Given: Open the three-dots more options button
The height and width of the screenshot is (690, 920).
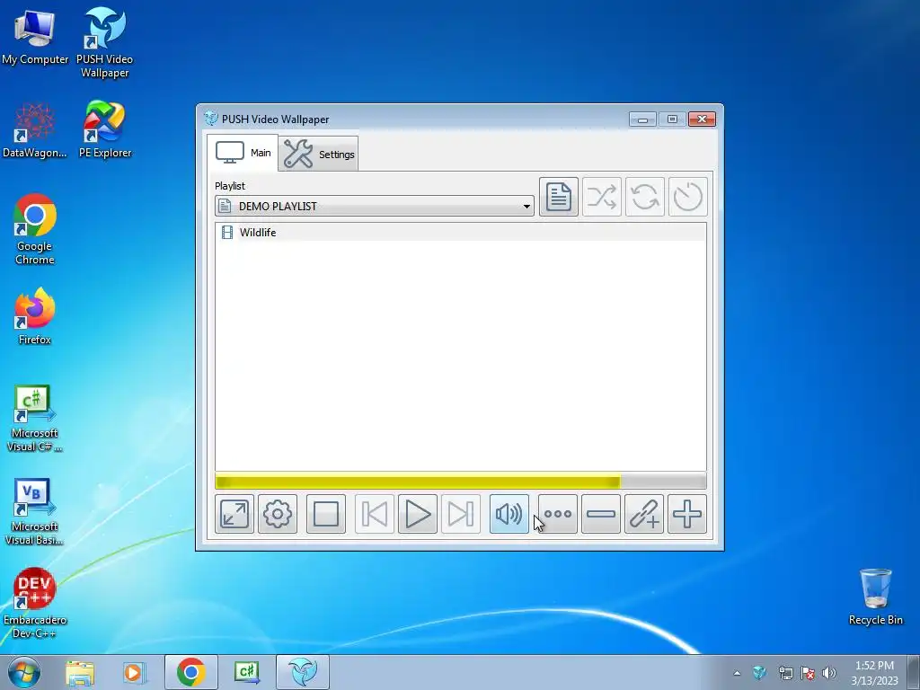Looking at the screenshot, I should point(557,514).
